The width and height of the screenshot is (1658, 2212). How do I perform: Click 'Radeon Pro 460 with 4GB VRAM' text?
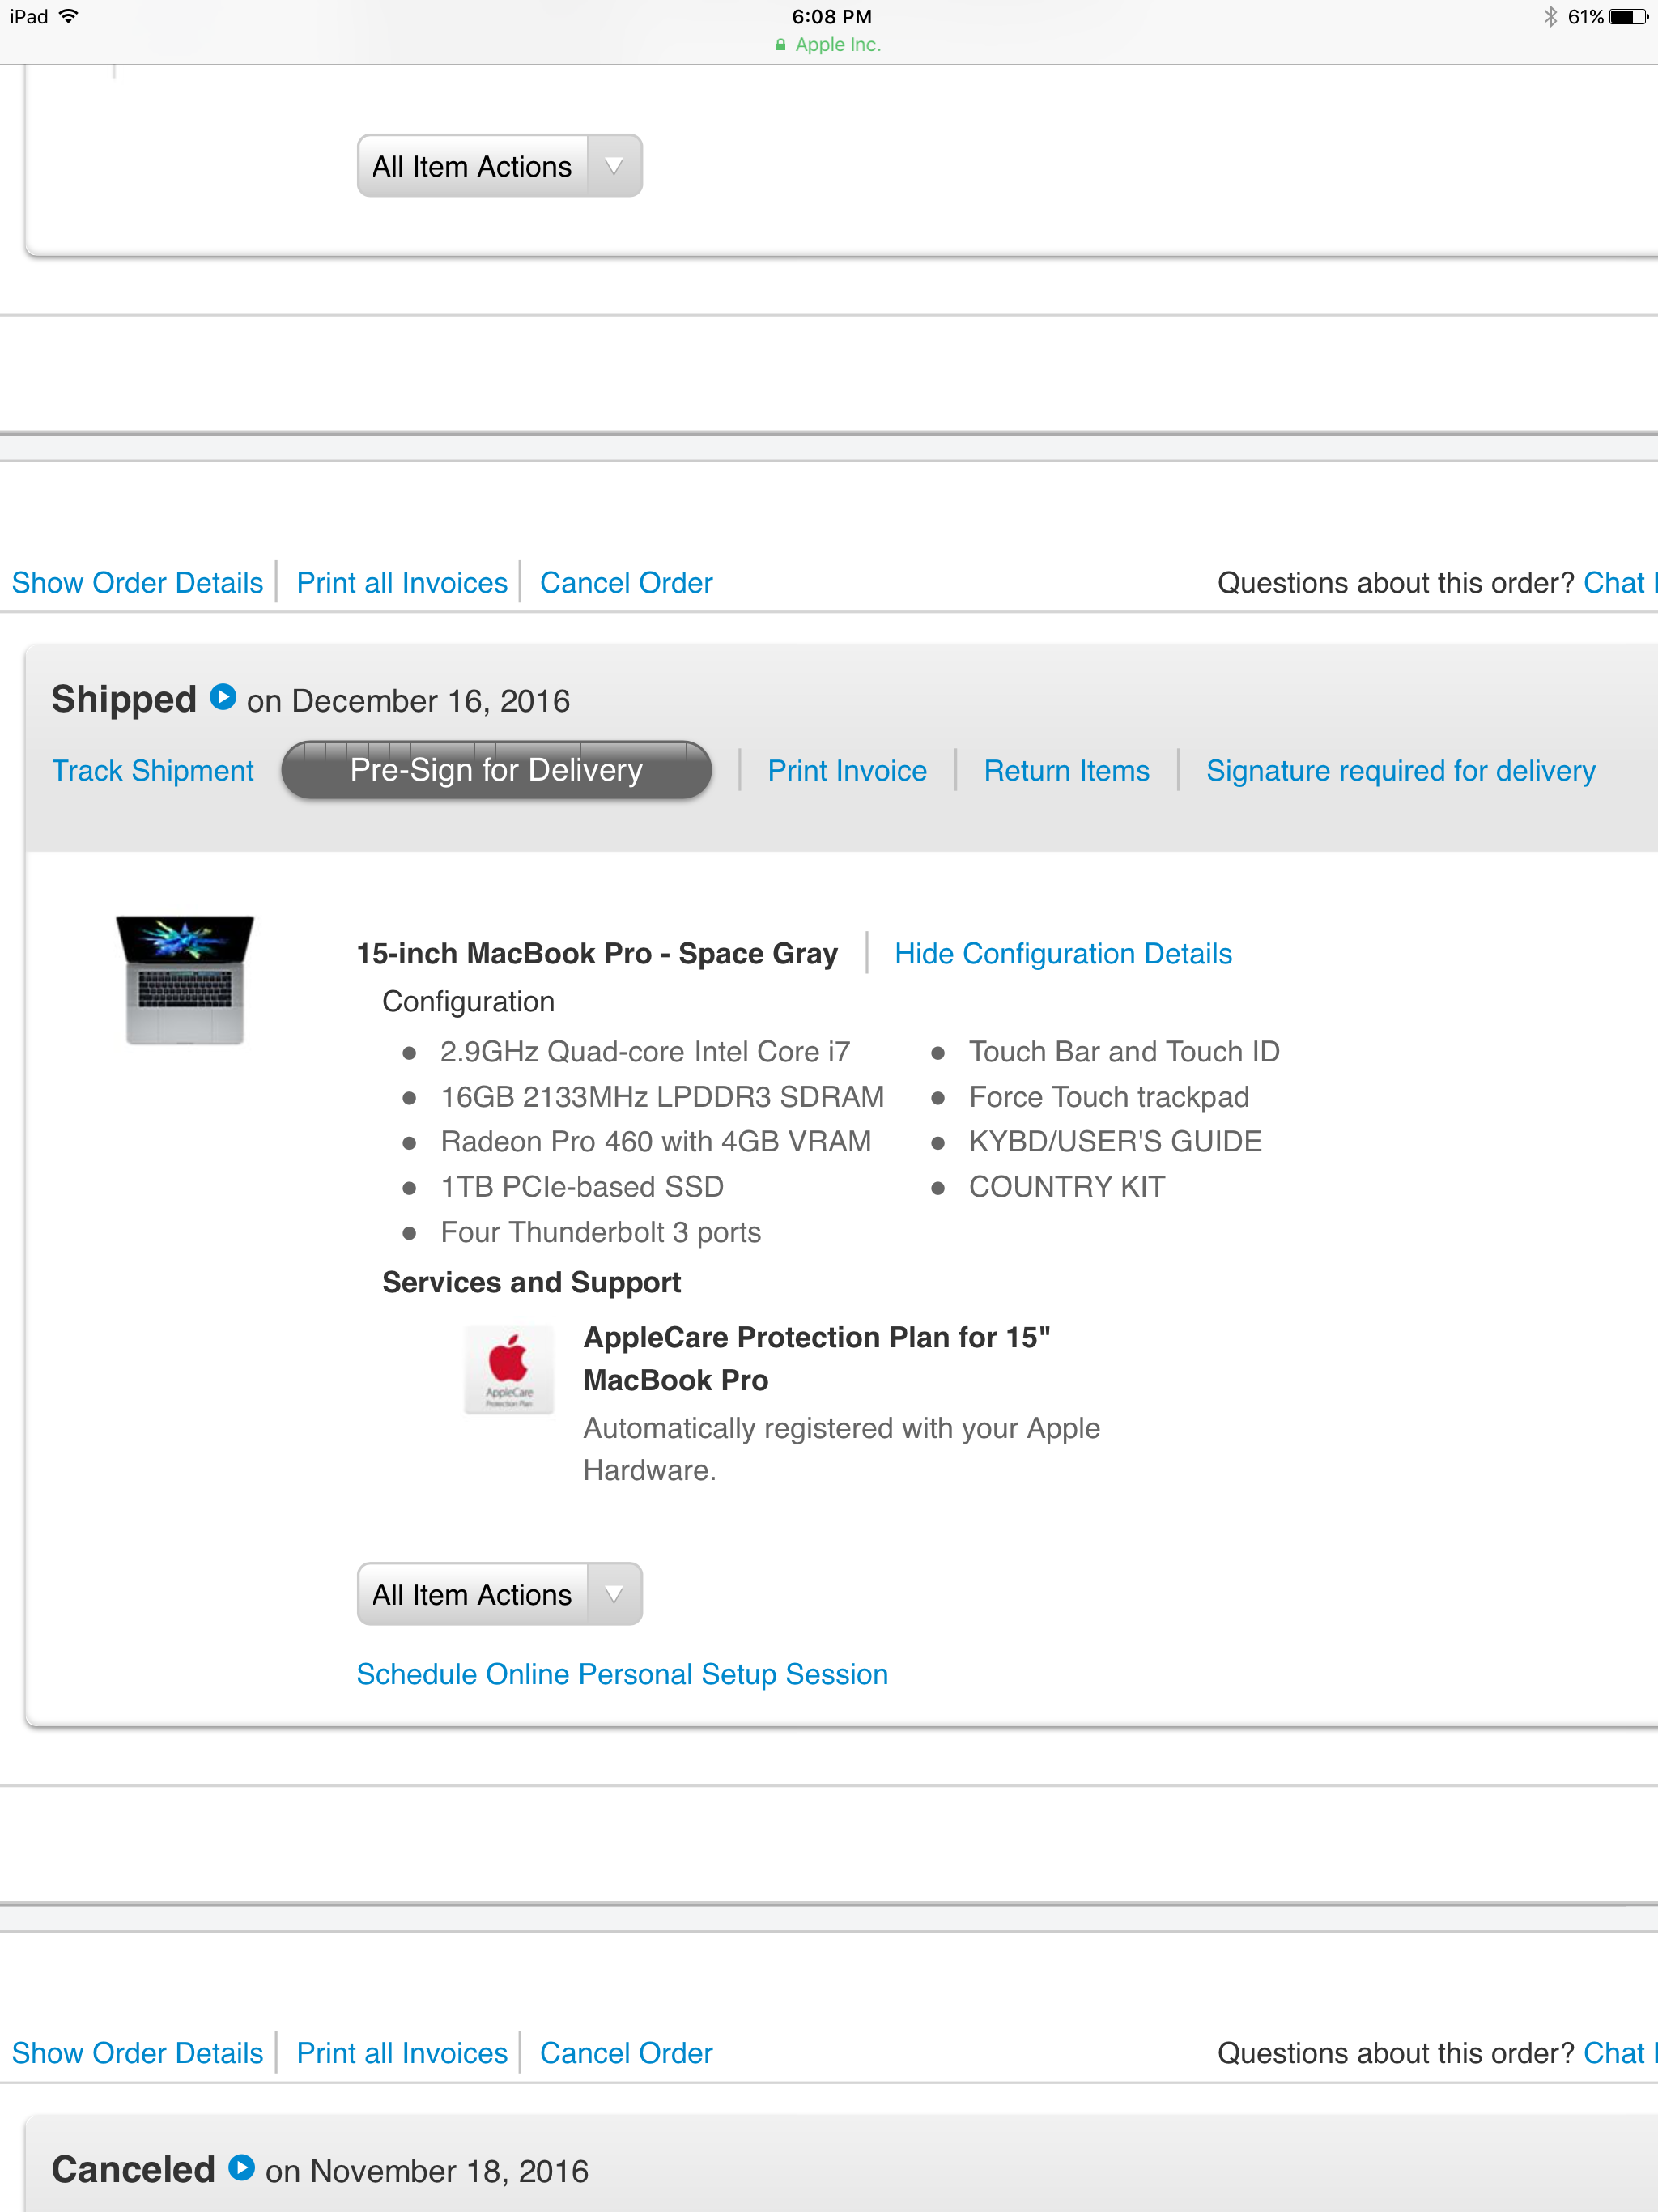(656, 1141)
